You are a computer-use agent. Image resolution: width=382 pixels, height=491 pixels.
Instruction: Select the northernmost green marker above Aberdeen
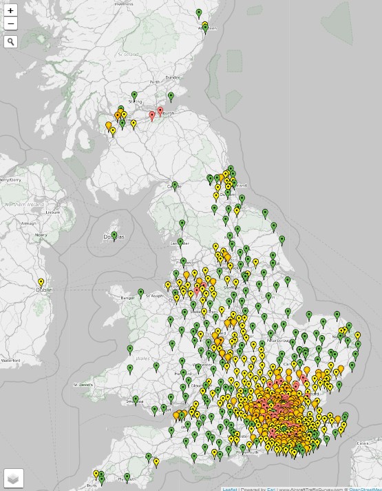(199, 14)
